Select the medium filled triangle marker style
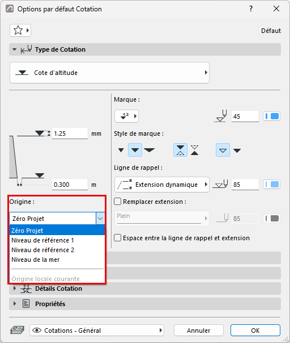The width and height of the screenshot is (290, 343). (135, 150)
